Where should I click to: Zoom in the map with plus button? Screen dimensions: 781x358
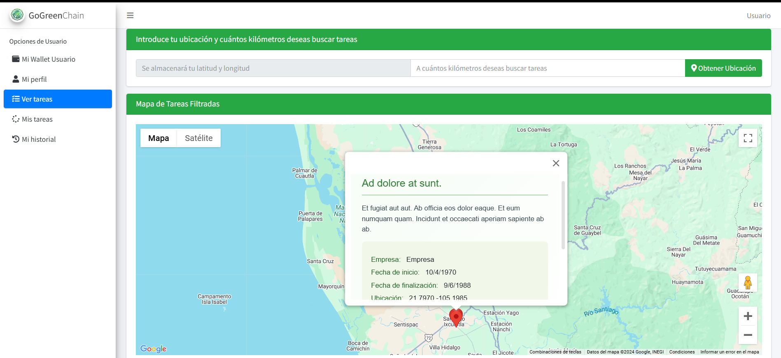[748, 316]
